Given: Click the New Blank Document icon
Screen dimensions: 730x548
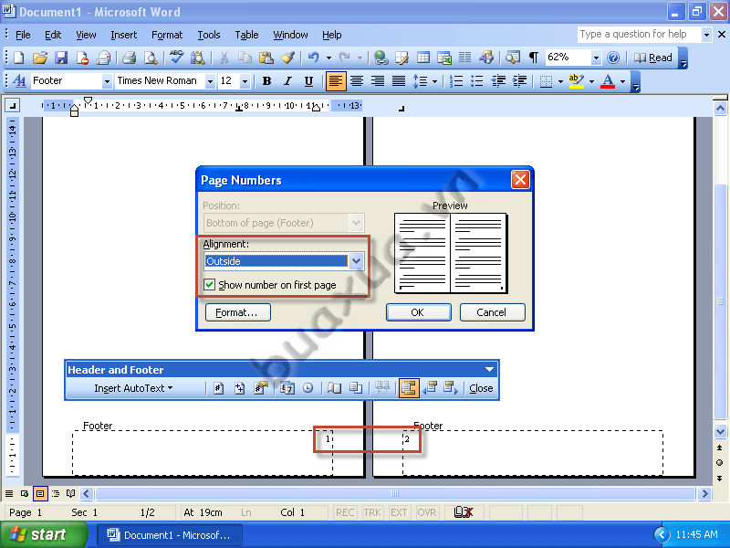Looking at the screenshot, I should tap(18, 58).
